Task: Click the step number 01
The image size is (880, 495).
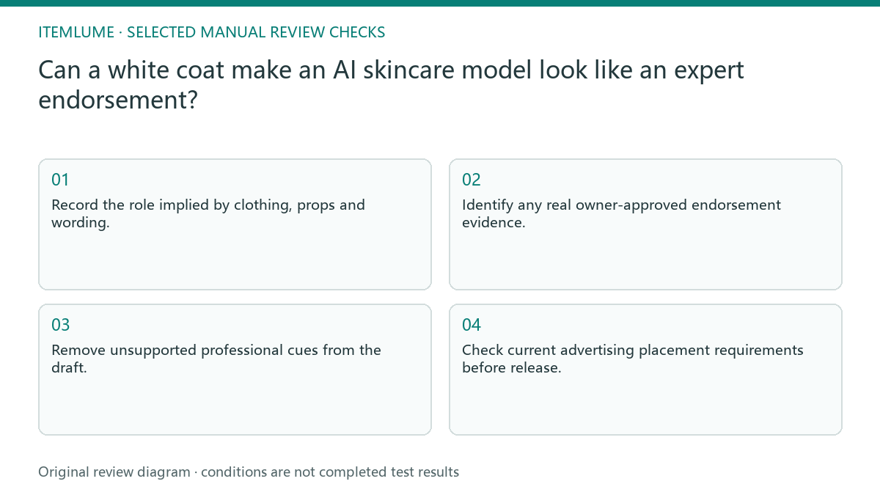Action: pos(60,180)
